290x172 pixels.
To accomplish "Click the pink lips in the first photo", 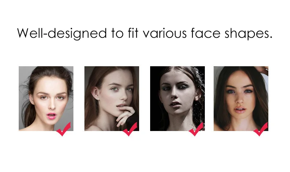I will point(52,116).
